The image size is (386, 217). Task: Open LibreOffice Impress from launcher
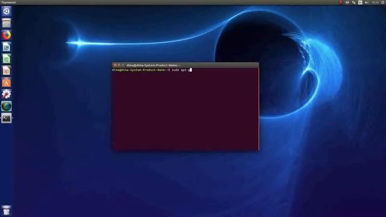[x=7, y=71]
